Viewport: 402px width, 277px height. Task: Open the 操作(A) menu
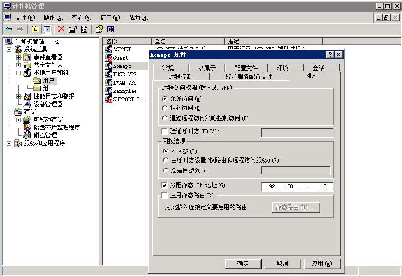[53, 18]
